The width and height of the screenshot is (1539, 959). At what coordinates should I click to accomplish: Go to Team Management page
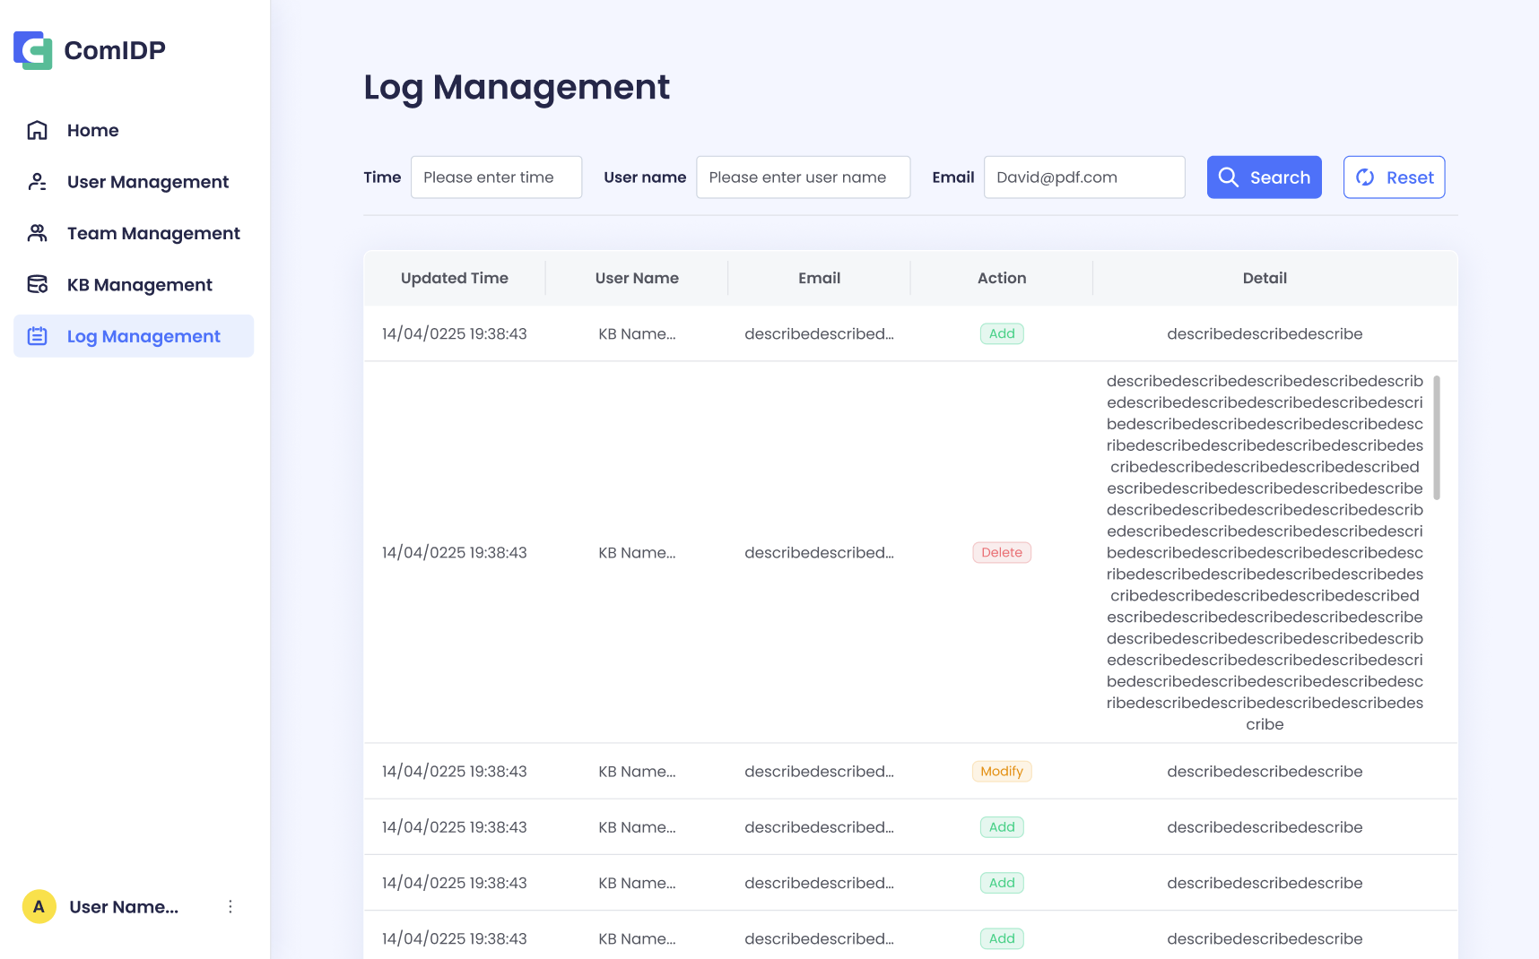[153, 233]
